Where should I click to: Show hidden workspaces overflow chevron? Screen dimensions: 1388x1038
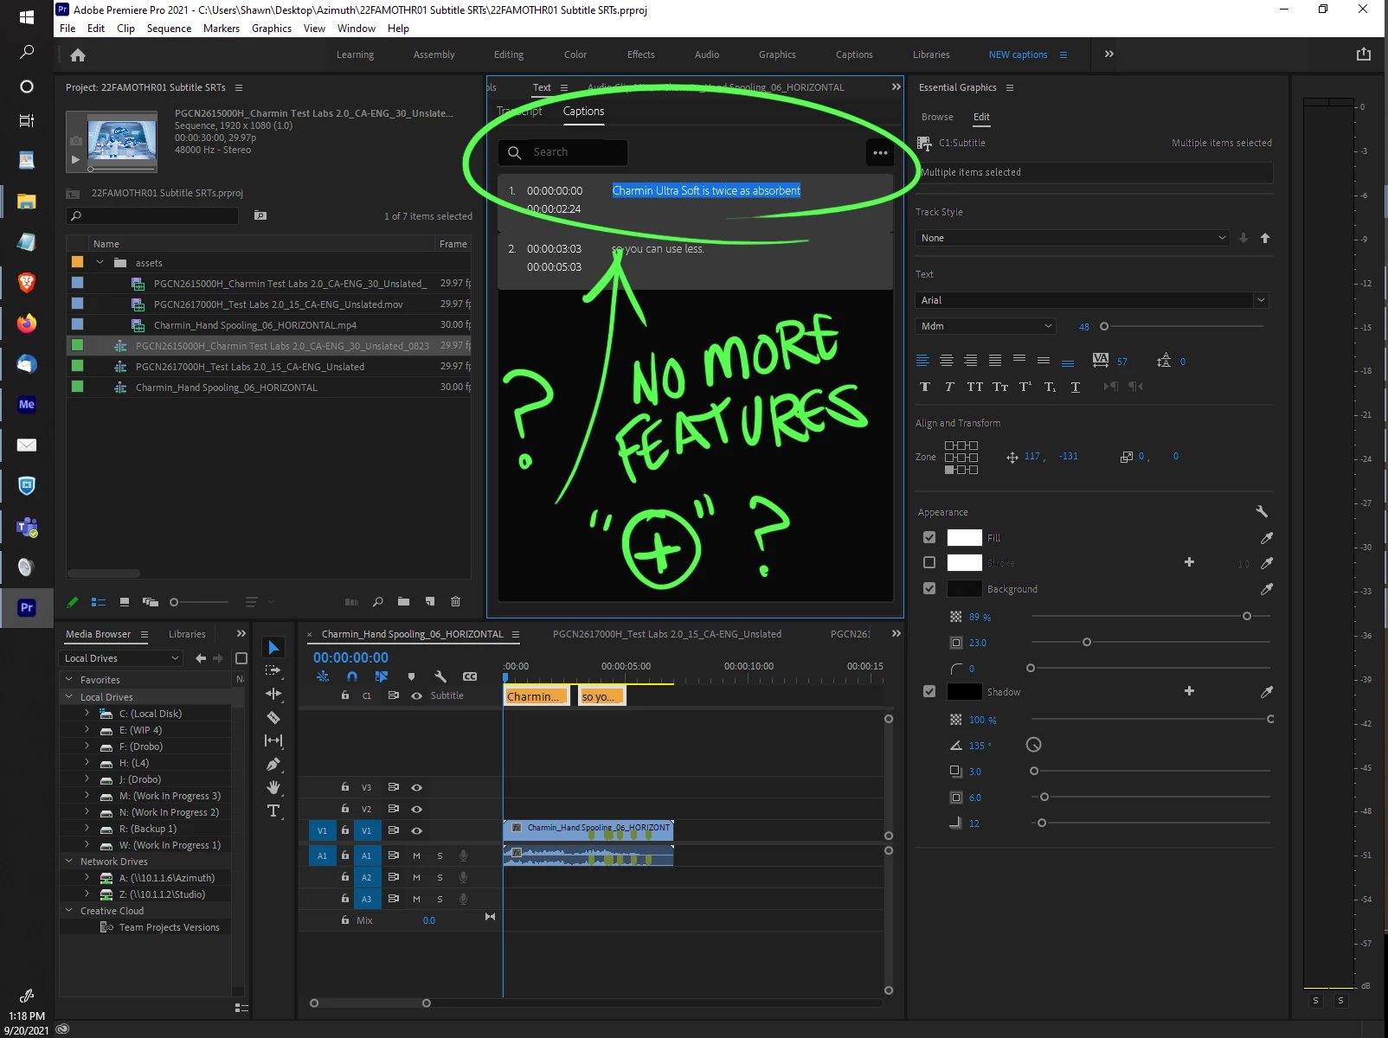[x=1109, y=54]
